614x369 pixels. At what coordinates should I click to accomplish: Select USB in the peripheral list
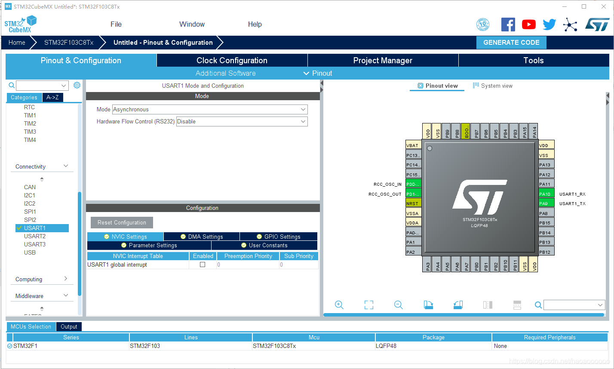tap(30, 252)
